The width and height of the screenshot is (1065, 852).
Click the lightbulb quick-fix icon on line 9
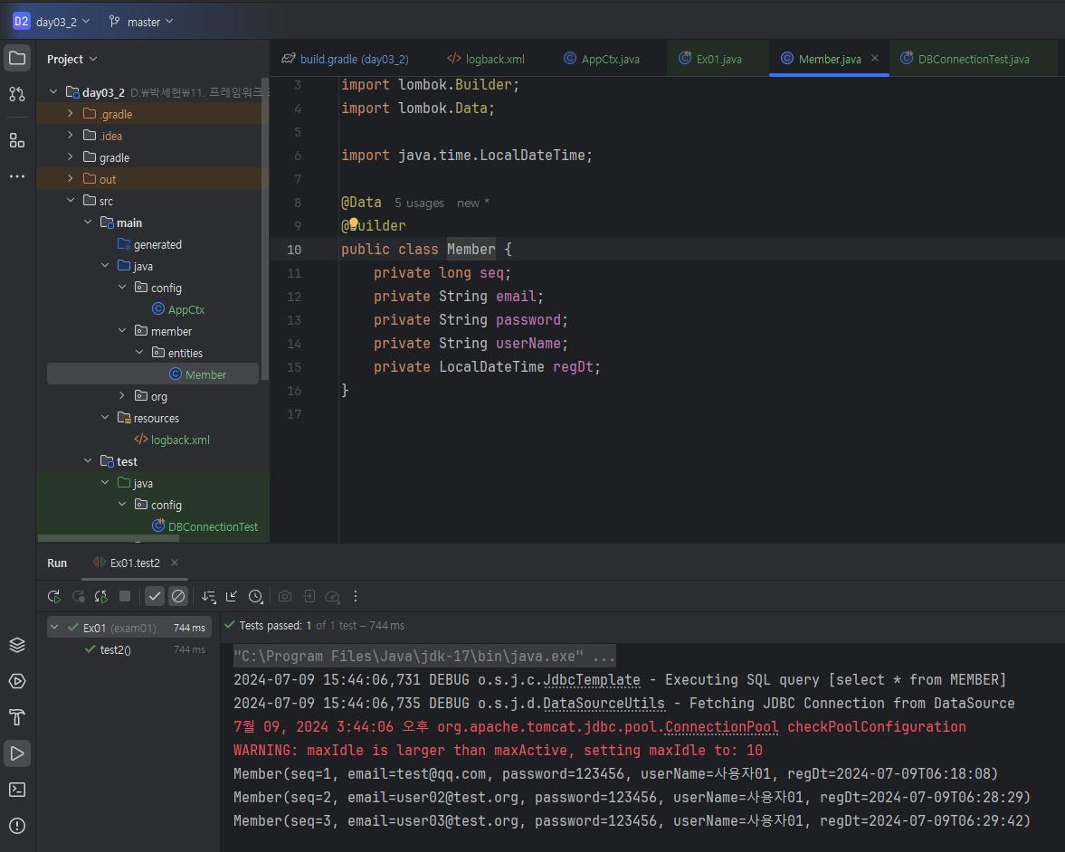click(354, 224)
